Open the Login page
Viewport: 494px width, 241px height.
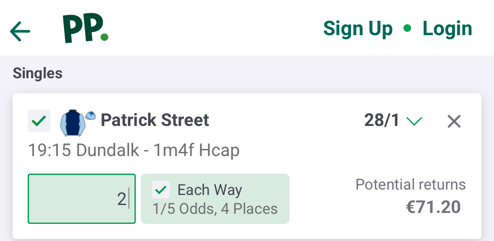pyautogui.click(x=447, y=29)
